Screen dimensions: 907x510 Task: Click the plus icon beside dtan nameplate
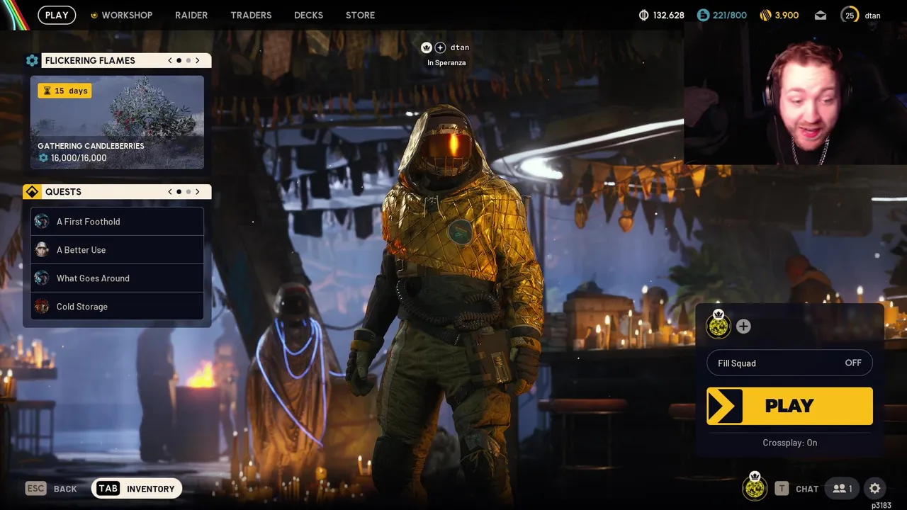click(440, 47)
